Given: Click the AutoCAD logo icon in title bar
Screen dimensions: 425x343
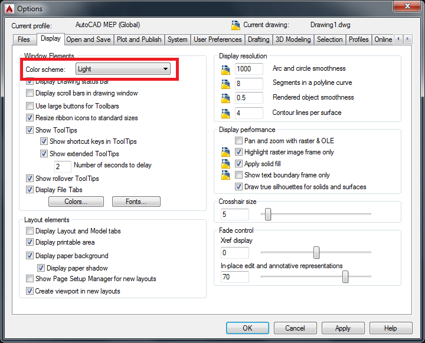Looking at the screenshot, I should pos(9,9).
